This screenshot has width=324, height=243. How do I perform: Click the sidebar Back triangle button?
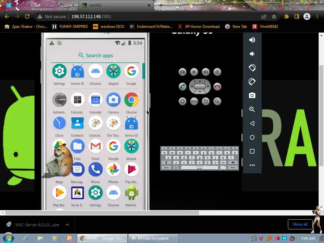click(x=252, y=123)
